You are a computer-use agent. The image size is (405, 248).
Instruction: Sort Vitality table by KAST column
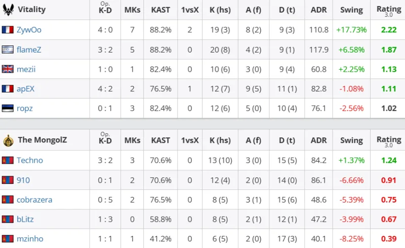[160, 10]
